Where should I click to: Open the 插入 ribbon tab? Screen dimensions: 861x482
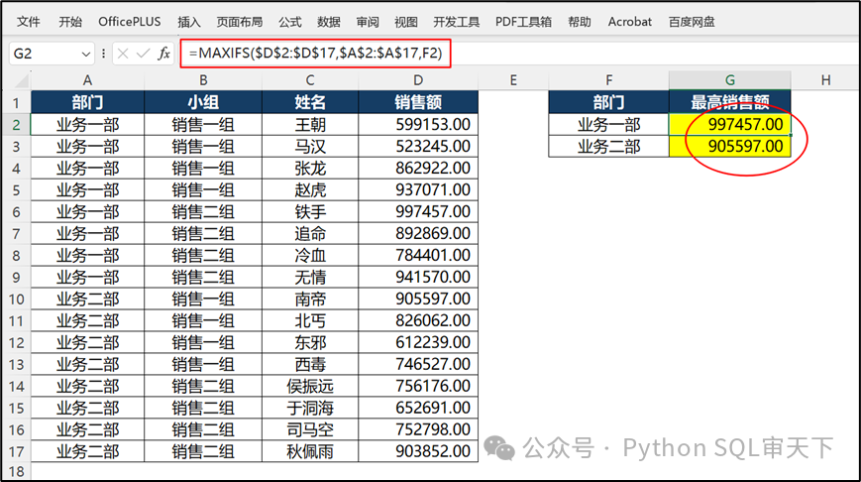188,21
